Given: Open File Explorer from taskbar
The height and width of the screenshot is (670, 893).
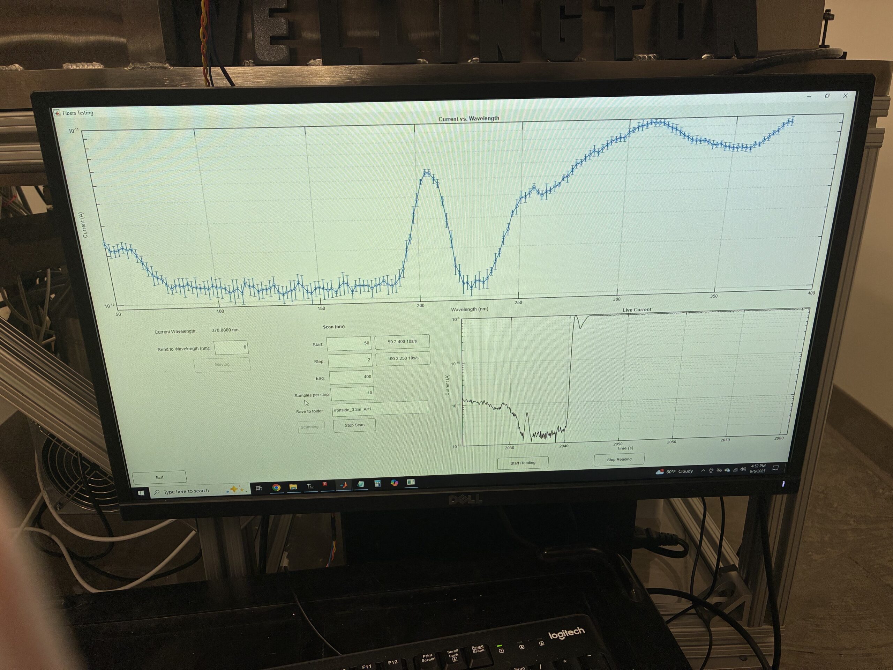Looking at the screenshot, I should [293, 487].
